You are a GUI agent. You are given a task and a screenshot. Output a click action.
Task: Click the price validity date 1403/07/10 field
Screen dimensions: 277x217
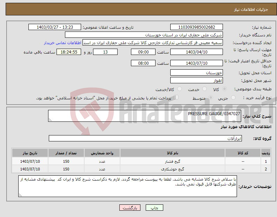[197, 63]
